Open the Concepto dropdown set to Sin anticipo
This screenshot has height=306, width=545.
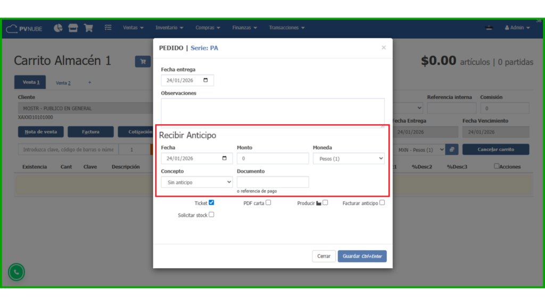tap(196, 182)
